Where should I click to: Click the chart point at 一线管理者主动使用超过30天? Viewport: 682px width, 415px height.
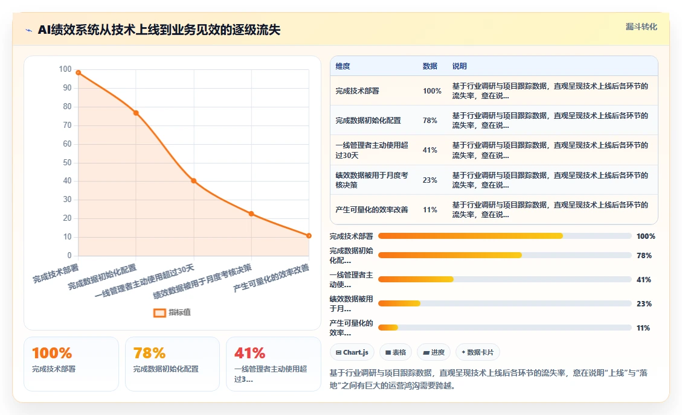(193, 181)
